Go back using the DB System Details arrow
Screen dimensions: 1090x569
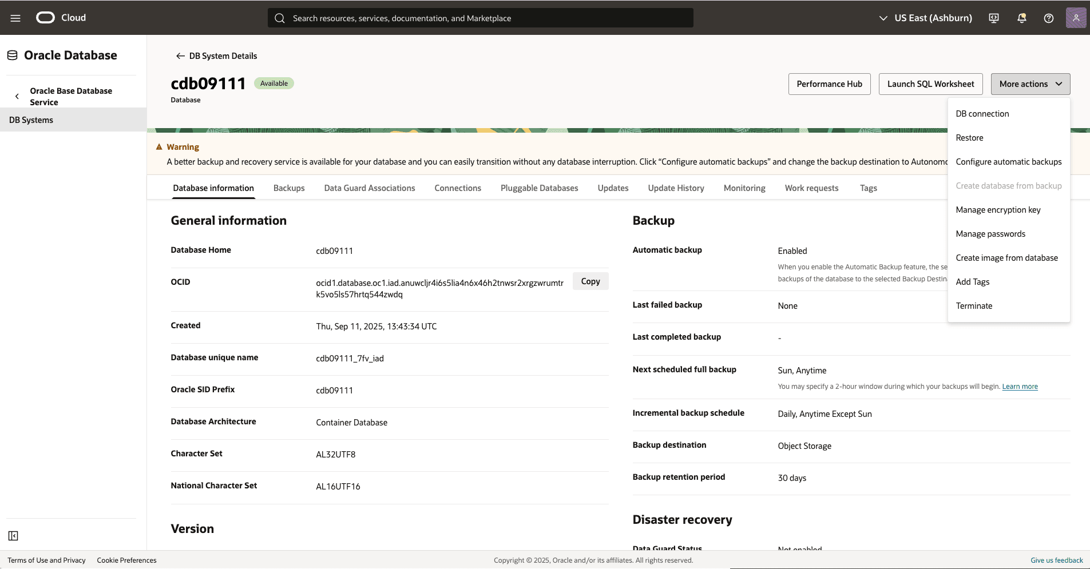180,55
